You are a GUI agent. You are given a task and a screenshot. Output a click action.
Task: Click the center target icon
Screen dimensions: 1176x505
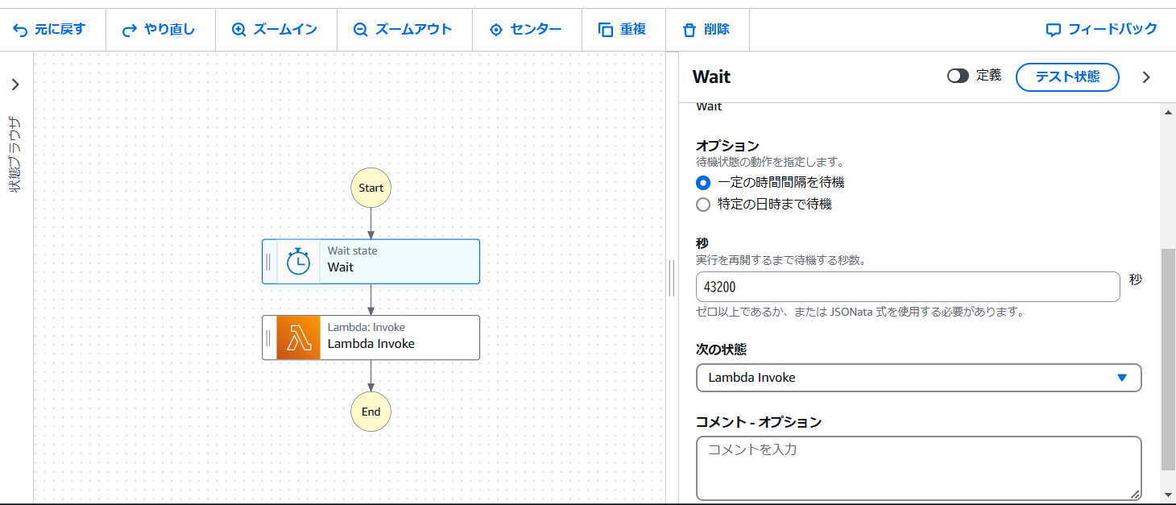496,30
